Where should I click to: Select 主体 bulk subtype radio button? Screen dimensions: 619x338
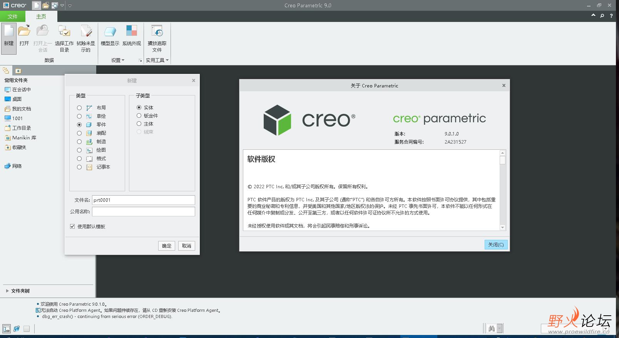(x=139, y=124)
